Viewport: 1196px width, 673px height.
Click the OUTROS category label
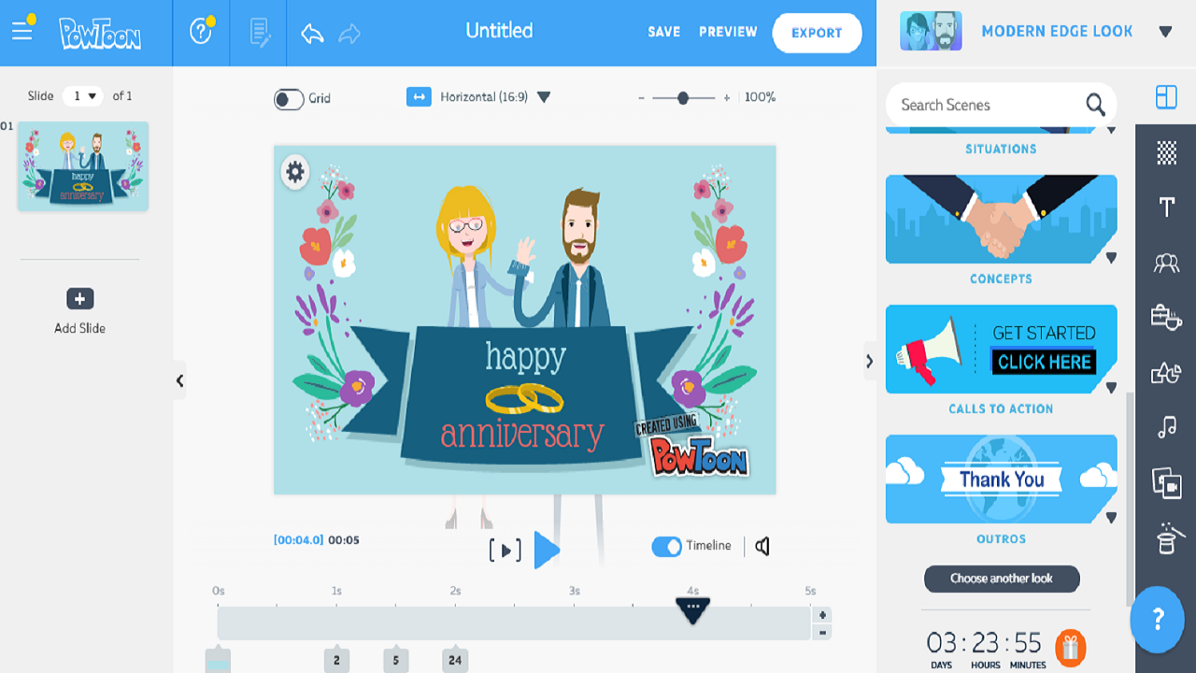(x=1001, y=538)
